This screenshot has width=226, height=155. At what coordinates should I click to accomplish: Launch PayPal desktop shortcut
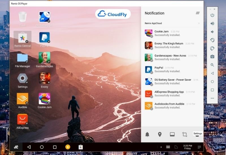(x=44, y=37)
